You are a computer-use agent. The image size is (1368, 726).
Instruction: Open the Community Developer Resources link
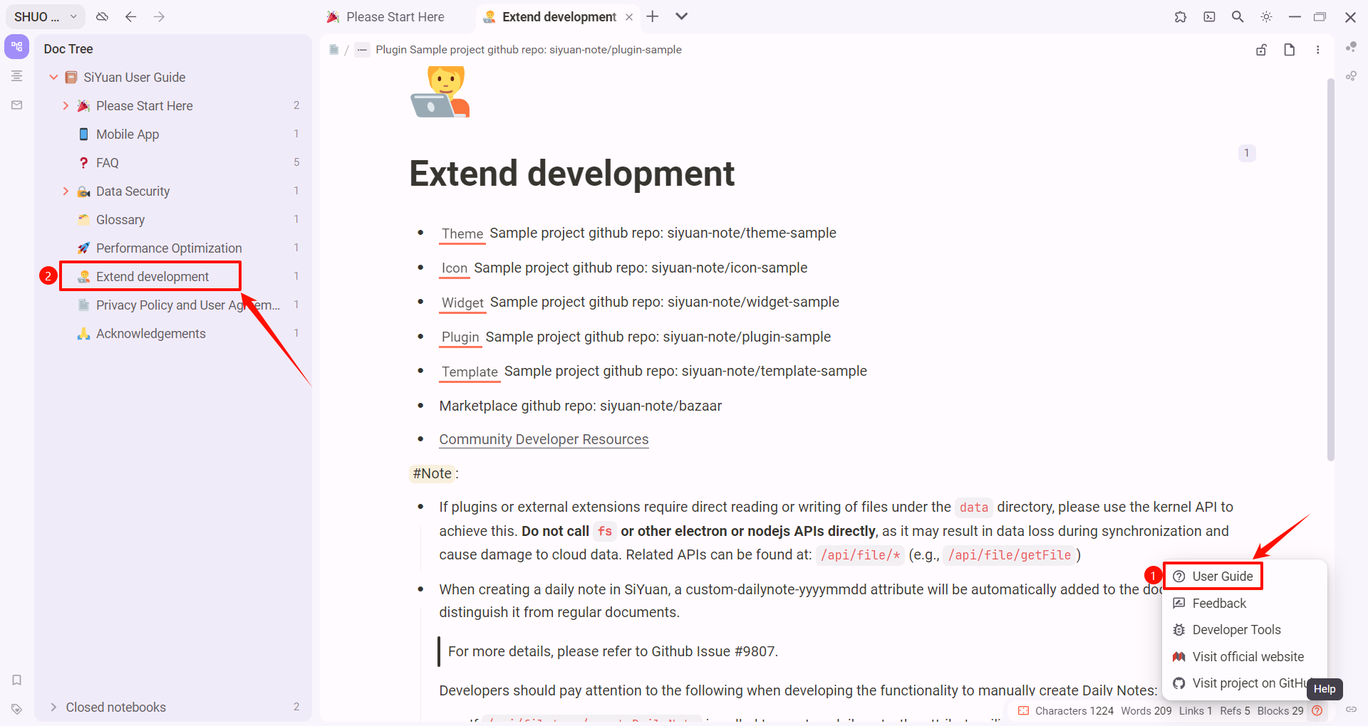click(x=544, y=439)
